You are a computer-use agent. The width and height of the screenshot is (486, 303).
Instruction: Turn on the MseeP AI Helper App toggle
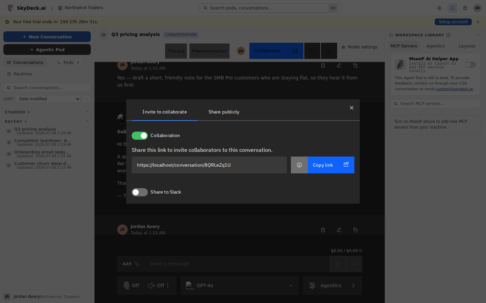pos(470,65)
